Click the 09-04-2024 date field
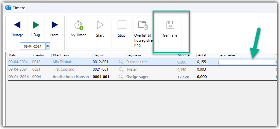 pyautogui.click(x=33, y=47)
